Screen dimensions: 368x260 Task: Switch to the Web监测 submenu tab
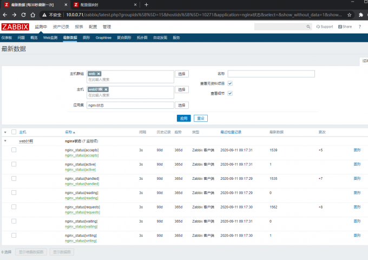50,37
